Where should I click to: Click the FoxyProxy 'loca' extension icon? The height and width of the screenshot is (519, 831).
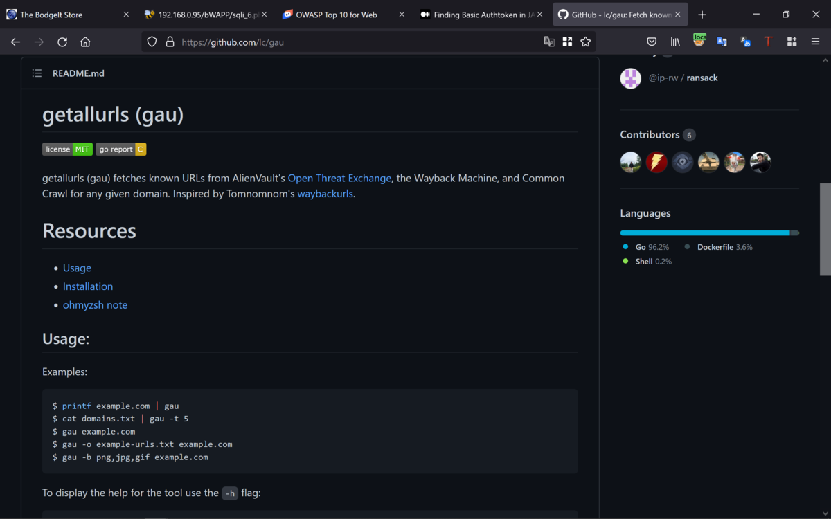pyautogui.click(x=699, y=40)
